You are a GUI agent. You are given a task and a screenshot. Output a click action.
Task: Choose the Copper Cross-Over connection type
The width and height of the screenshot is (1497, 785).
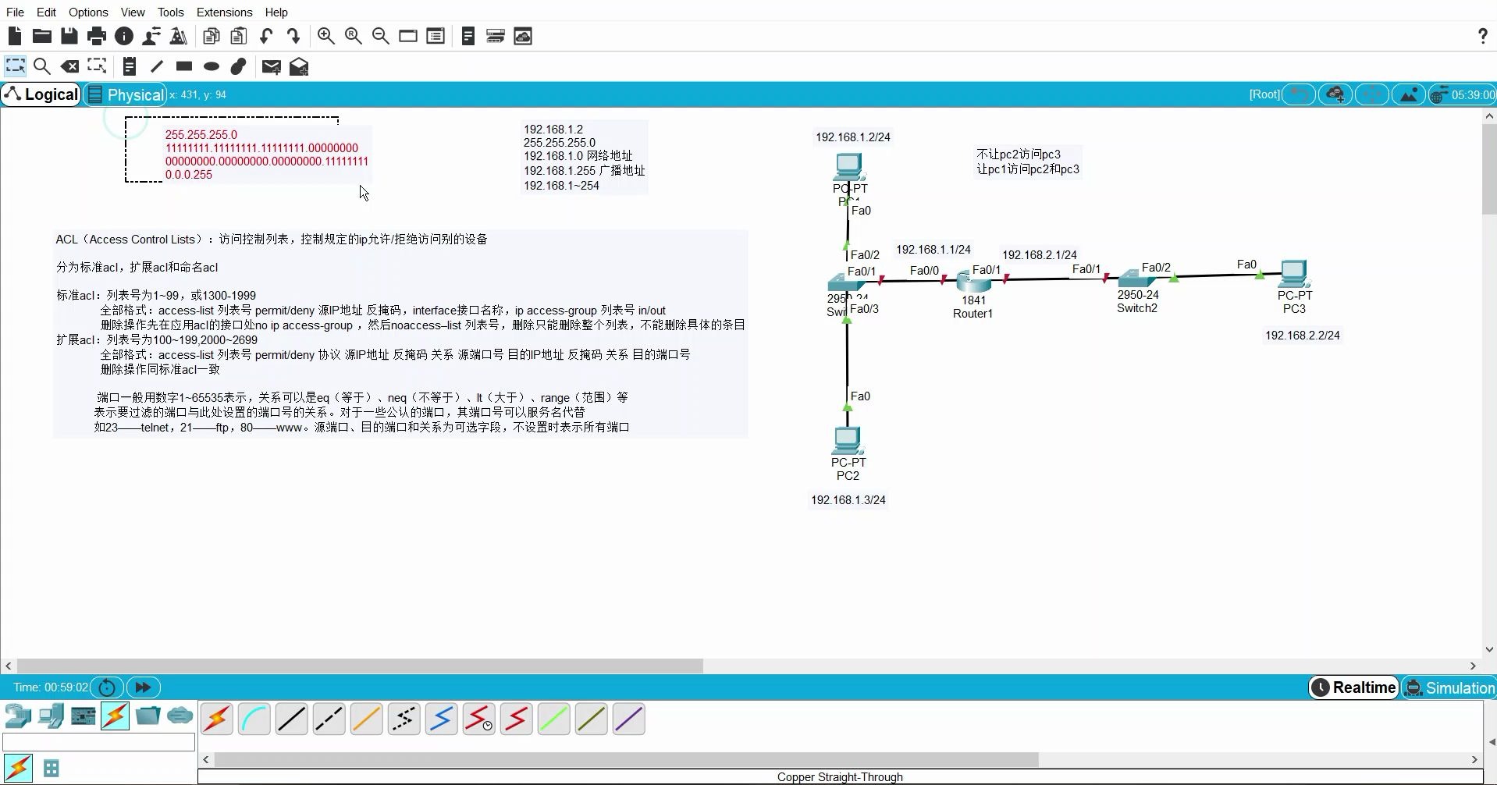pos(329,718)
